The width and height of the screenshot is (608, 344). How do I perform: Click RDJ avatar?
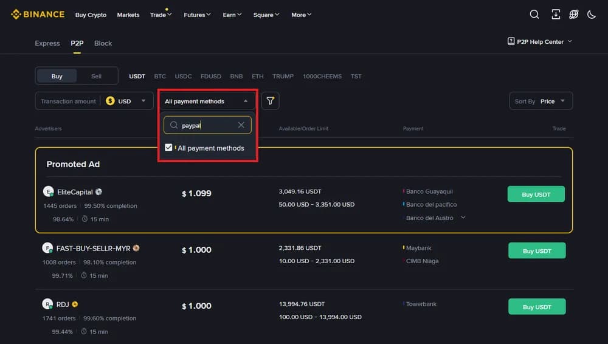(x=47, y=304)
